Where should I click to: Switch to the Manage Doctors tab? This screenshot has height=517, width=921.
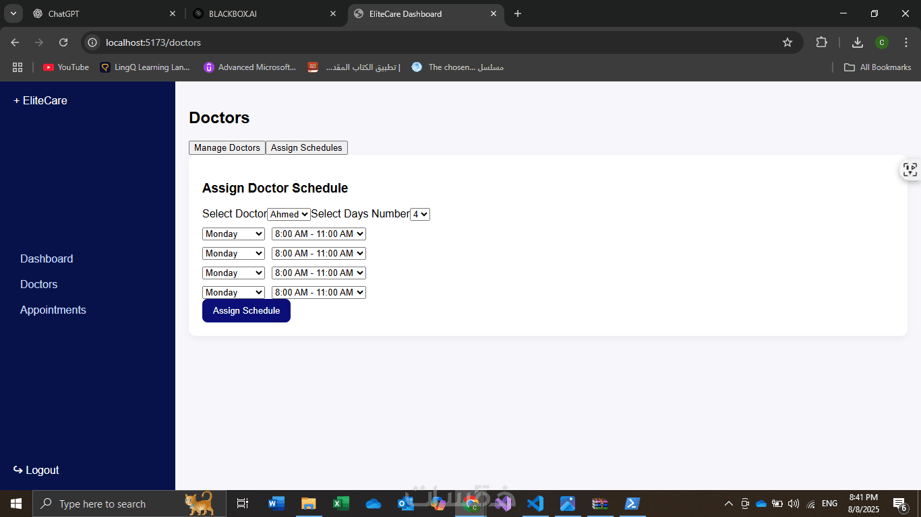pos(227,147)
